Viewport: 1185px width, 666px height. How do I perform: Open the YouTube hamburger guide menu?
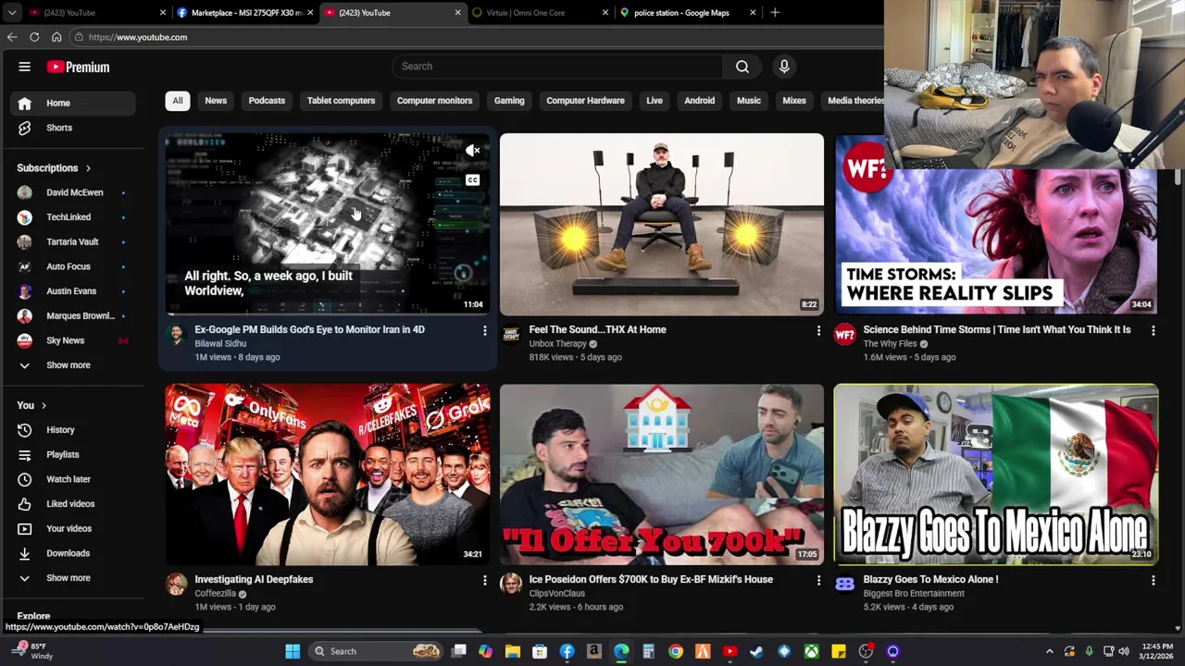tap(25, 67)
